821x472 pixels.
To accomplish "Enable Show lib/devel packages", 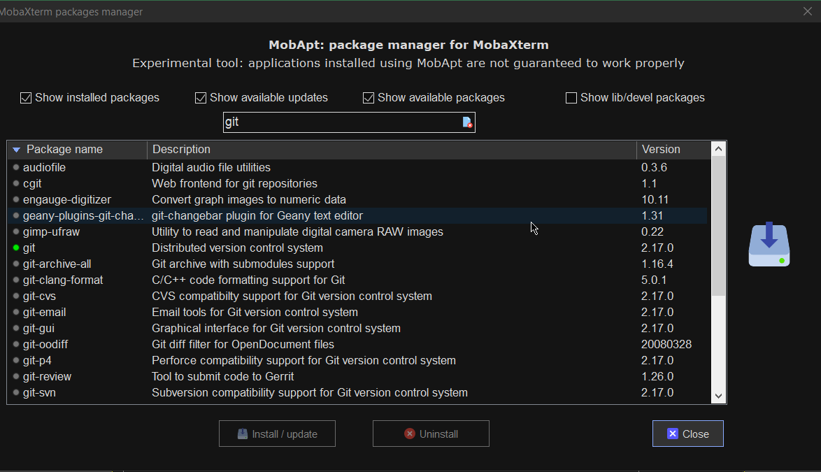I will [571, 98].
